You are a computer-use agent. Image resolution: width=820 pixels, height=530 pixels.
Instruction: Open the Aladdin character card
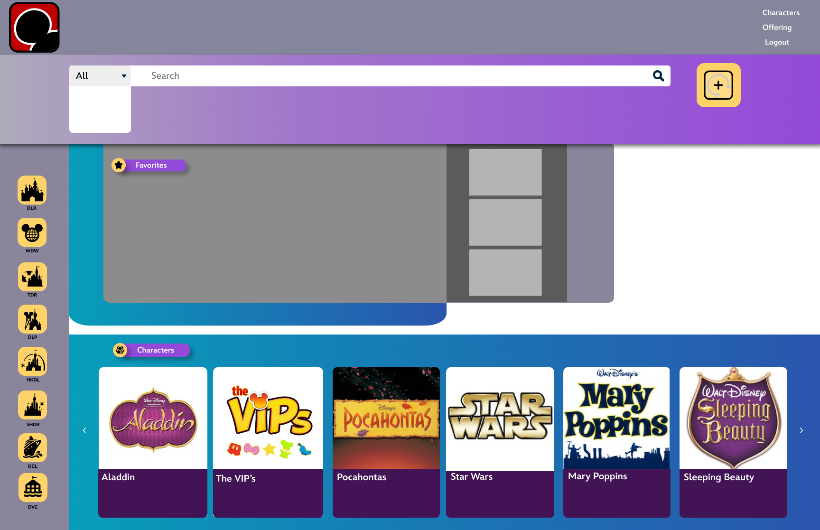point(153,442)
